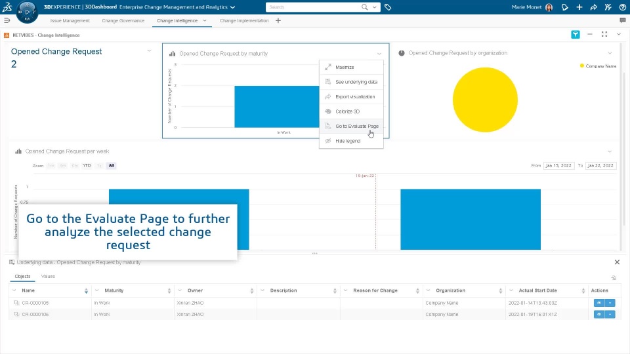Expand the dashboard title dropdown chevron
The height and width of the screenshot is (354, 630).
tap(232, 7)
